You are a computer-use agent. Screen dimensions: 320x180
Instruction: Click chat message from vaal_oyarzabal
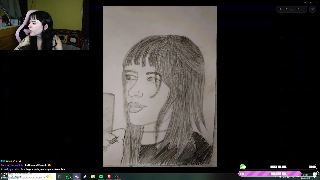[33, 169]
